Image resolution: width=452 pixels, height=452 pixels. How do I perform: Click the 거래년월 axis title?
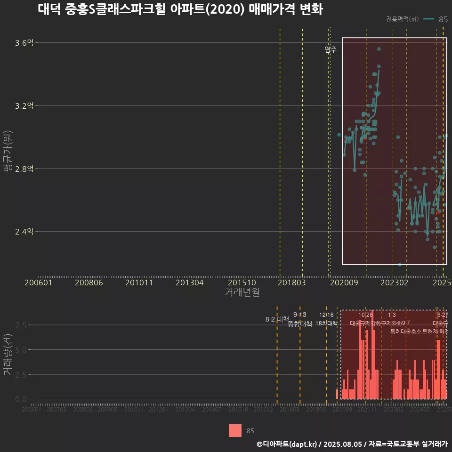click(242, 292)
